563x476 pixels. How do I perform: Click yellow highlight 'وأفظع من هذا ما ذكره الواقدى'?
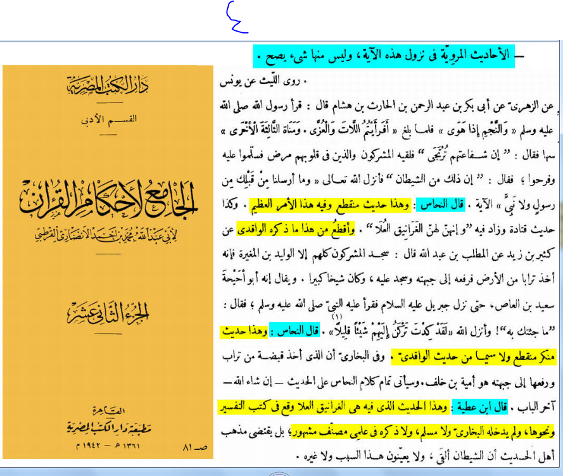tap(296, 229)
